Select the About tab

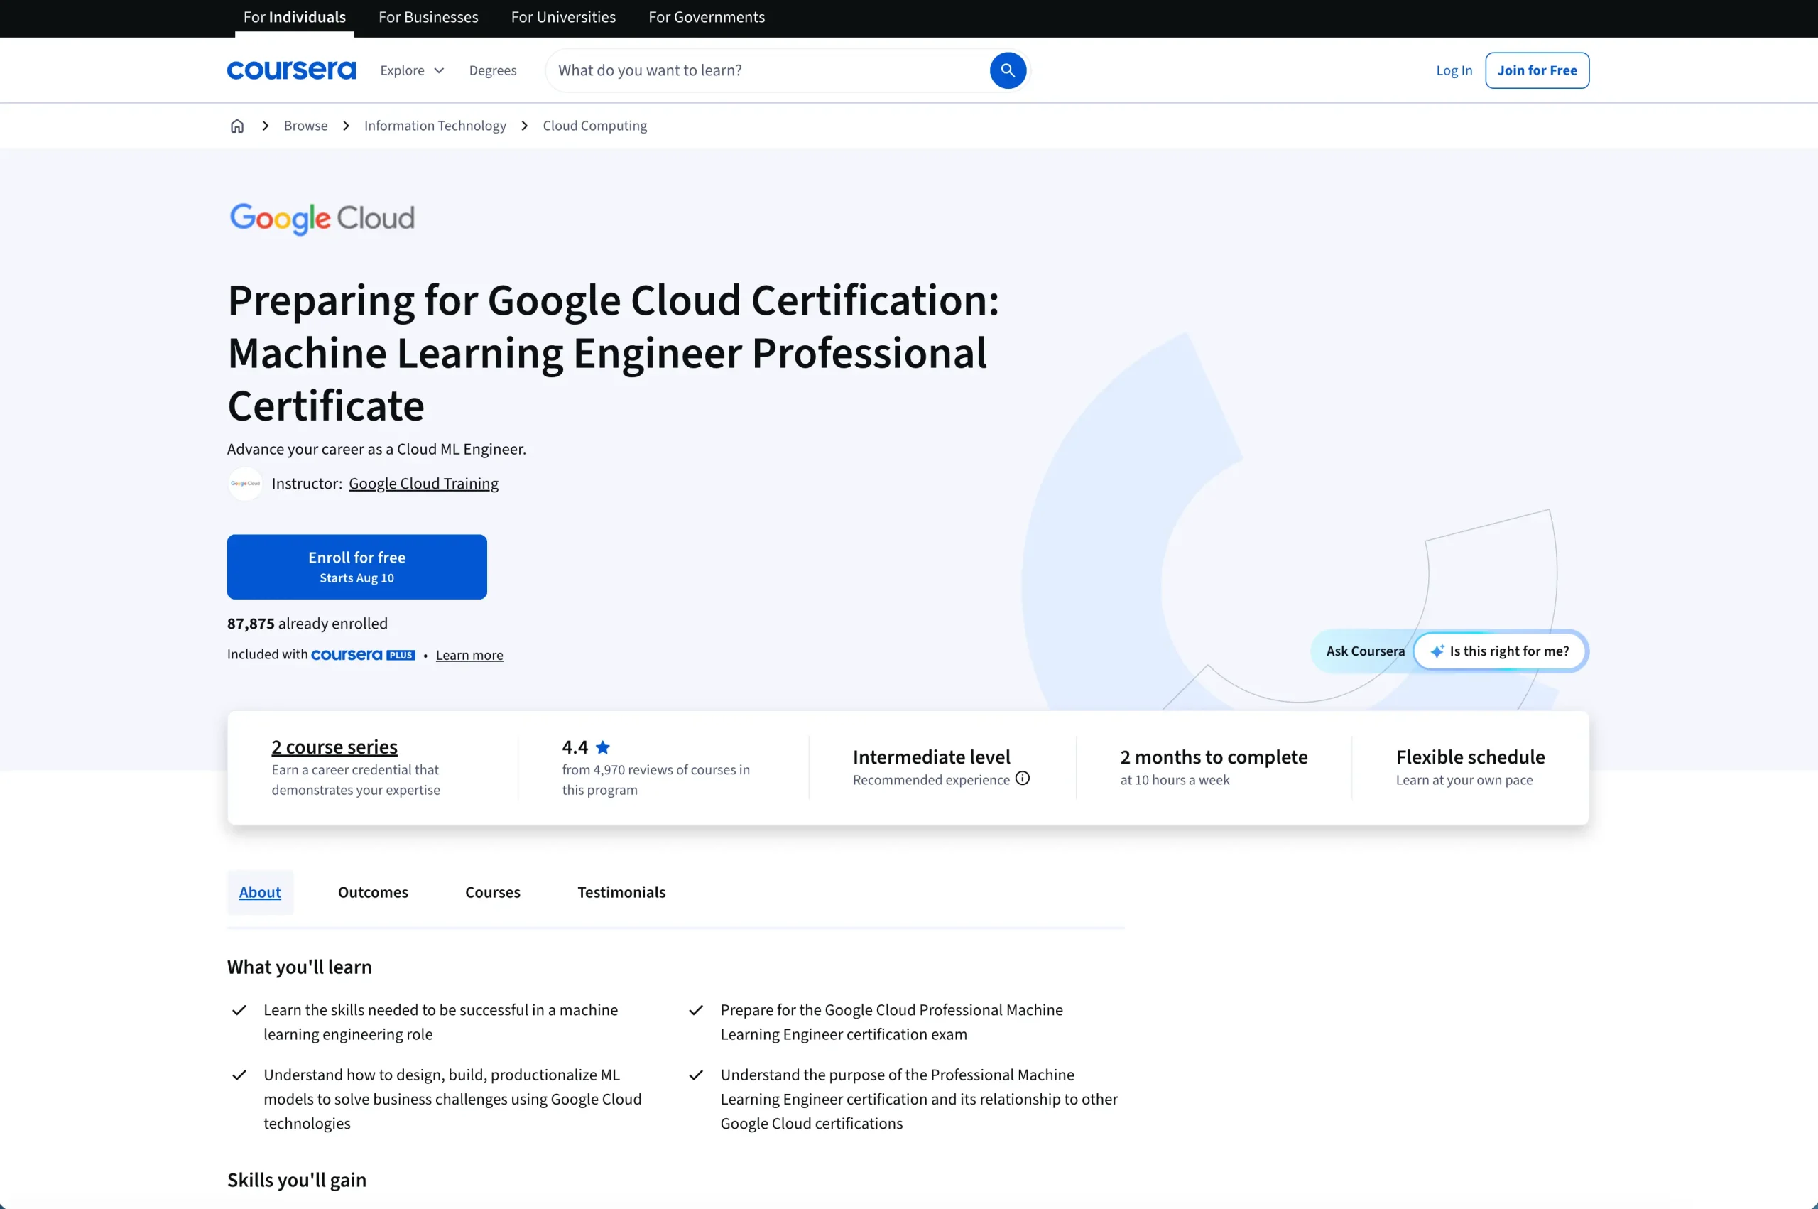(x=260, y=892)
